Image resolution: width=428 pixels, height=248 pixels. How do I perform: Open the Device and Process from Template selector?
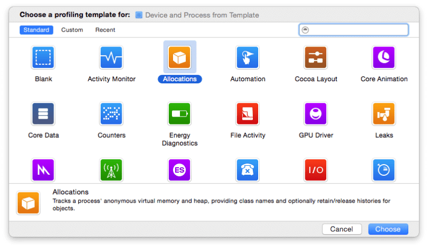(197, 15)
